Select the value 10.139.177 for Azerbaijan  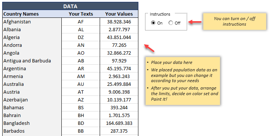(x=119, y=100)
